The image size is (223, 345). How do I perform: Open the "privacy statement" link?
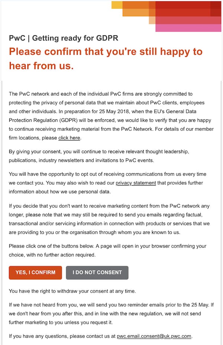[x=136, y=183]
